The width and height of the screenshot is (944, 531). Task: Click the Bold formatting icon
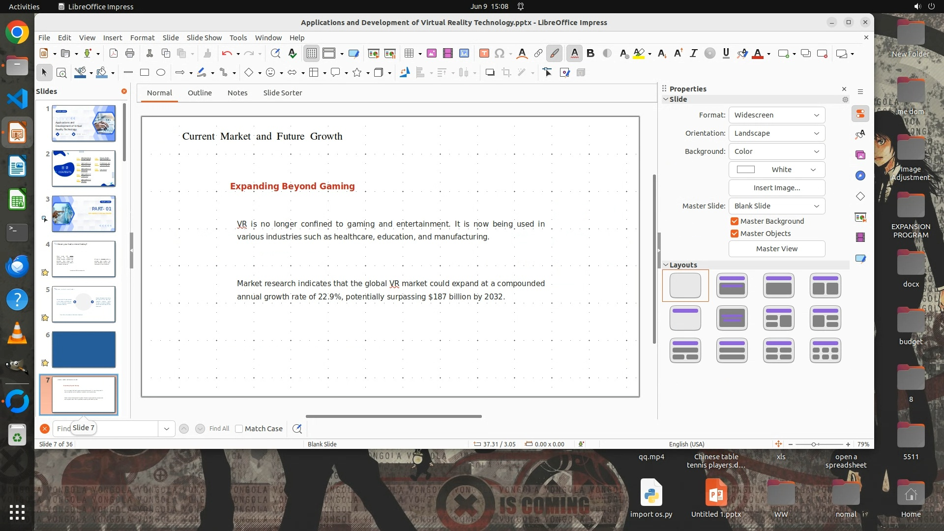coord(590,54)
